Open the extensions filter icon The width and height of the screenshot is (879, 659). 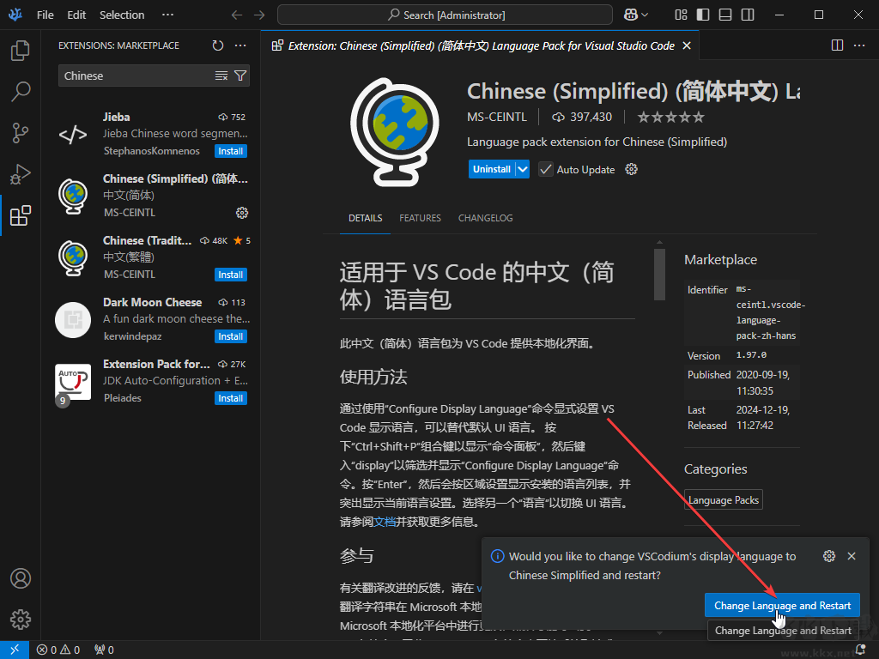(x=241, y=76)
